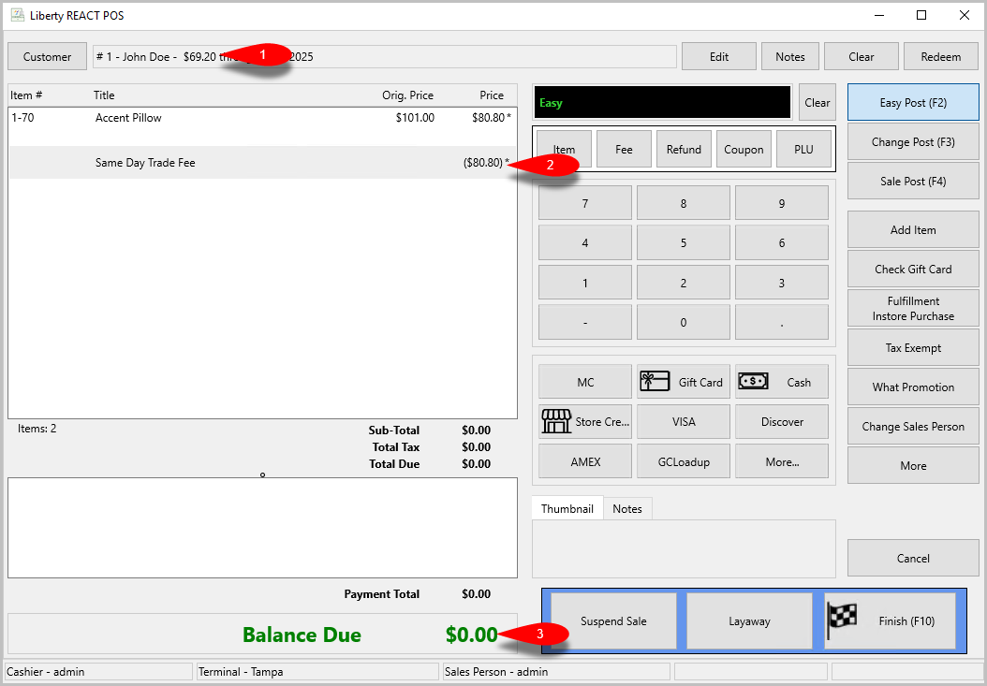This screenshot has width=987, height=686.
Task: Clear the Easy entry display
Action: point(818,103)
